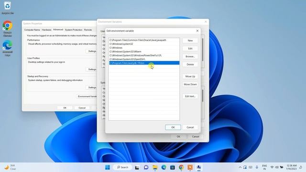Open the battery tray icon
The width and height of the screenshot is (306, 172).
(282, 167)
